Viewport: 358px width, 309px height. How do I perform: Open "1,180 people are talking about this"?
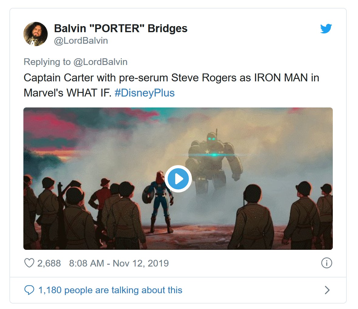(x=110, y=290)
